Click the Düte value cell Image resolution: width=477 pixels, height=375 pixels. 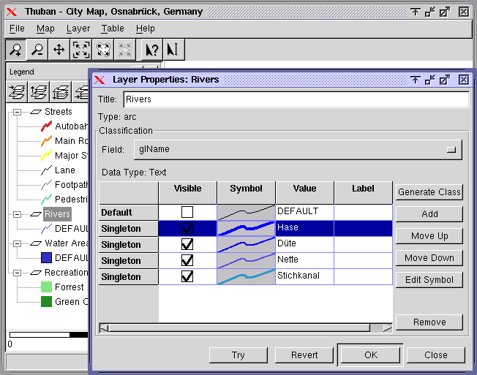304,244
